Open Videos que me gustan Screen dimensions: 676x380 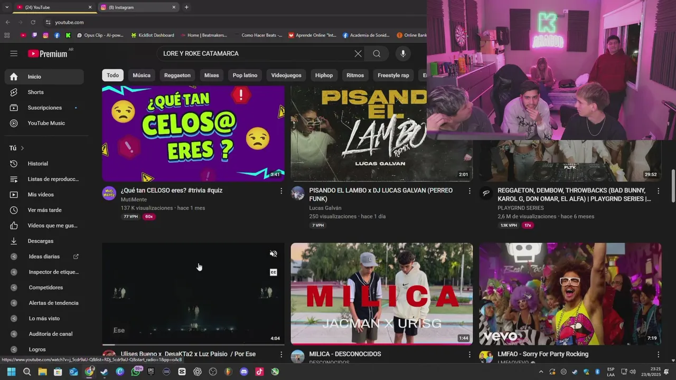click(x=44, y=225)
